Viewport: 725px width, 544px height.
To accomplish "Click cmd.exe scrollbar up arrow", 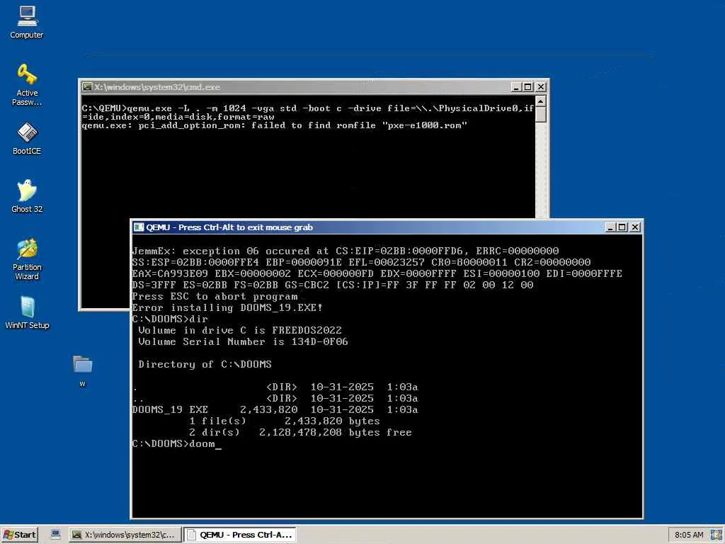I will tap(540, 101).
